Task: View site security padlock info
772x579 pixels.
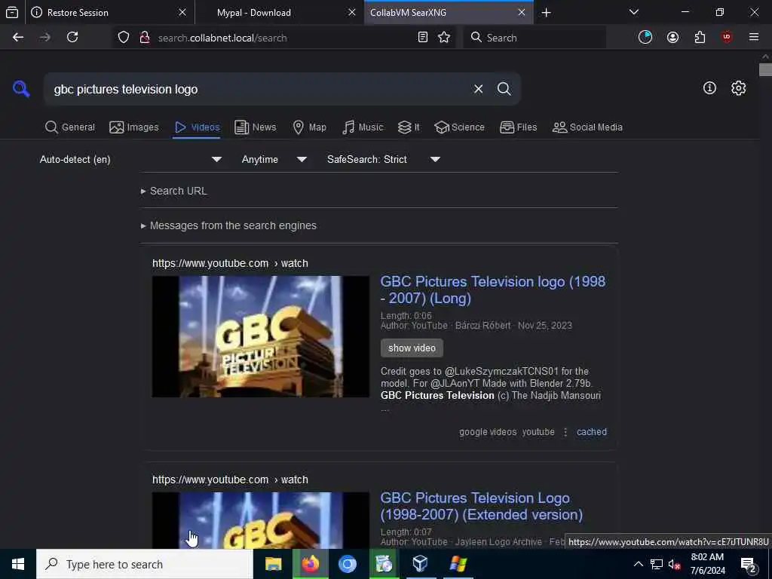Action: coord(144,38)
